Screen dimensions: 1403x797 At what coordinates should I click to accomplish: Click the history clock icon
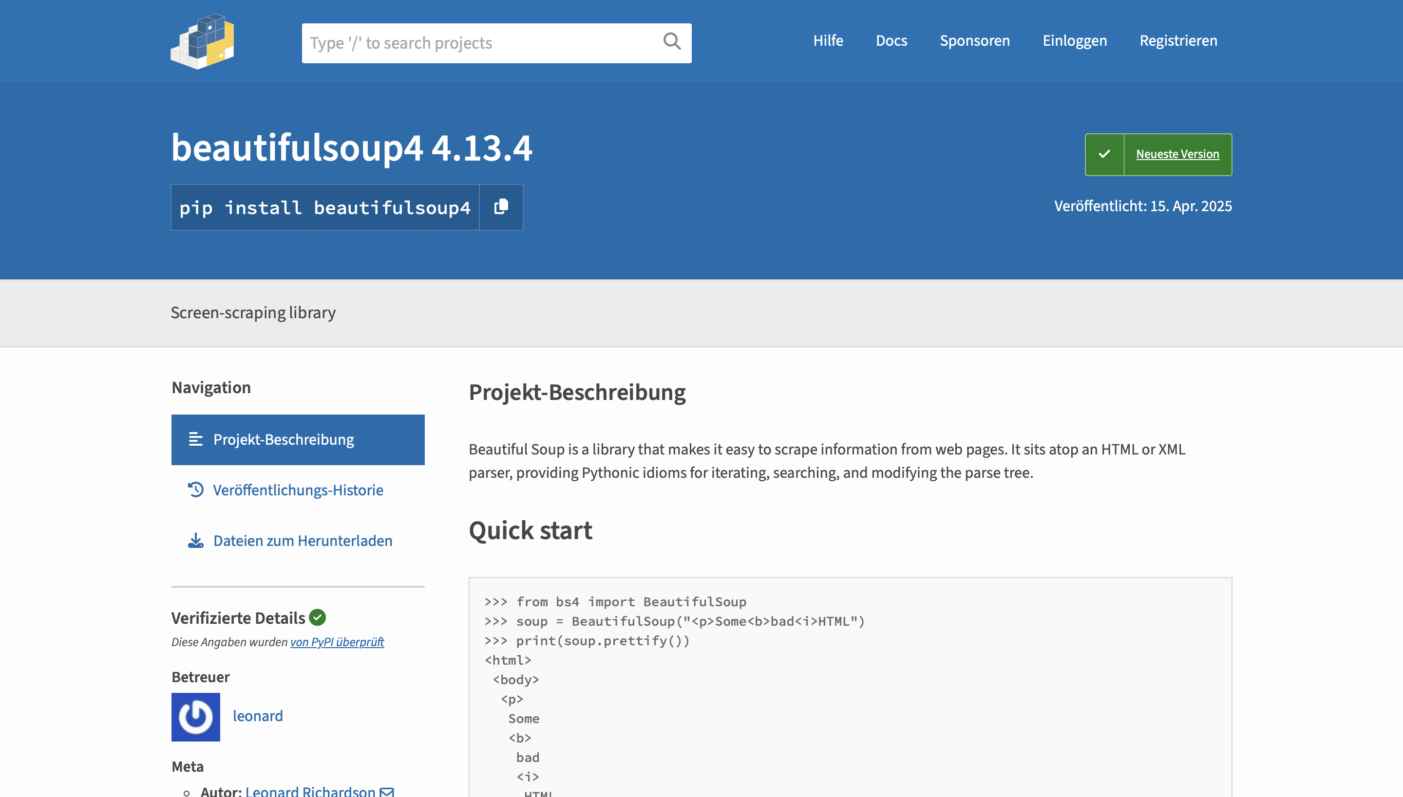click(x=196, y=489)
